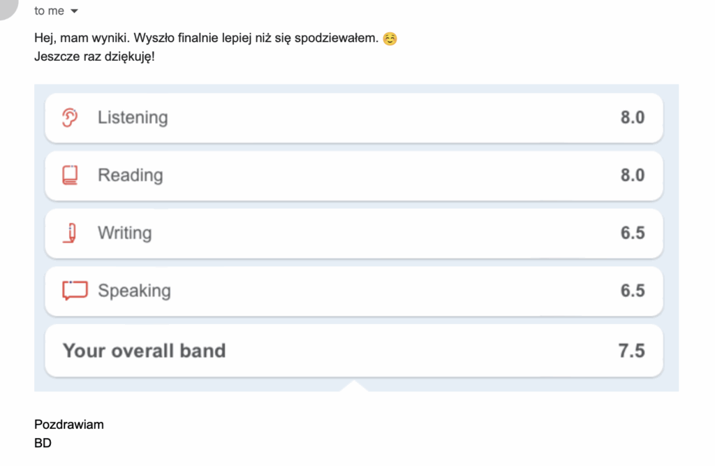Click the Writing pen icon
Screen dimensions: 715x466
coord(70,233)
